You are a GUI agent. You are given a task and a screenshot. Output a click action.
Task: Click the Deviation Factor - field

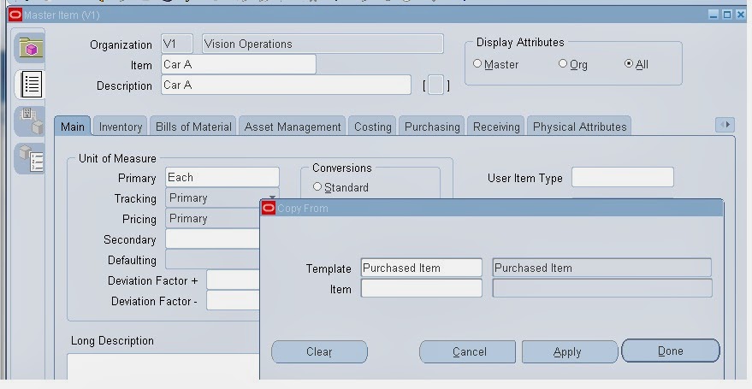[234, 300]
